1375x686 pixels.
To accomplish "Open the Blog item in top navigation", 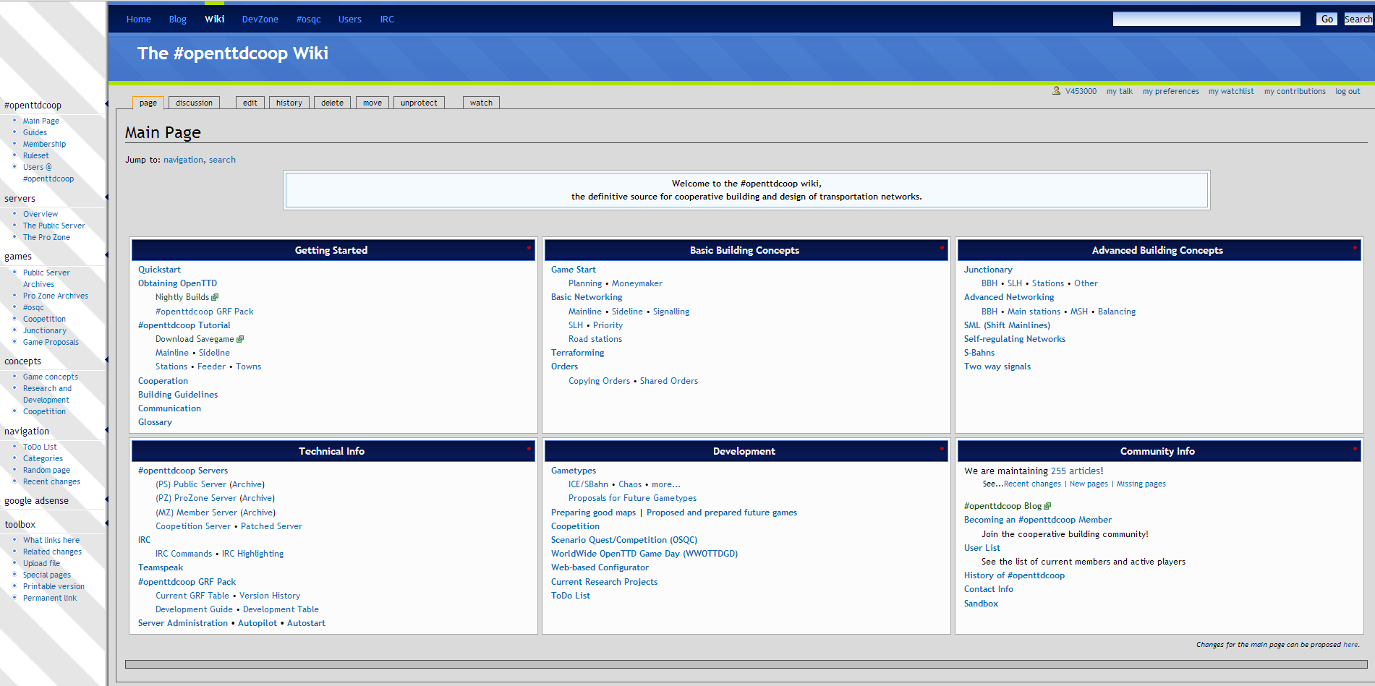I will [178, 20].
